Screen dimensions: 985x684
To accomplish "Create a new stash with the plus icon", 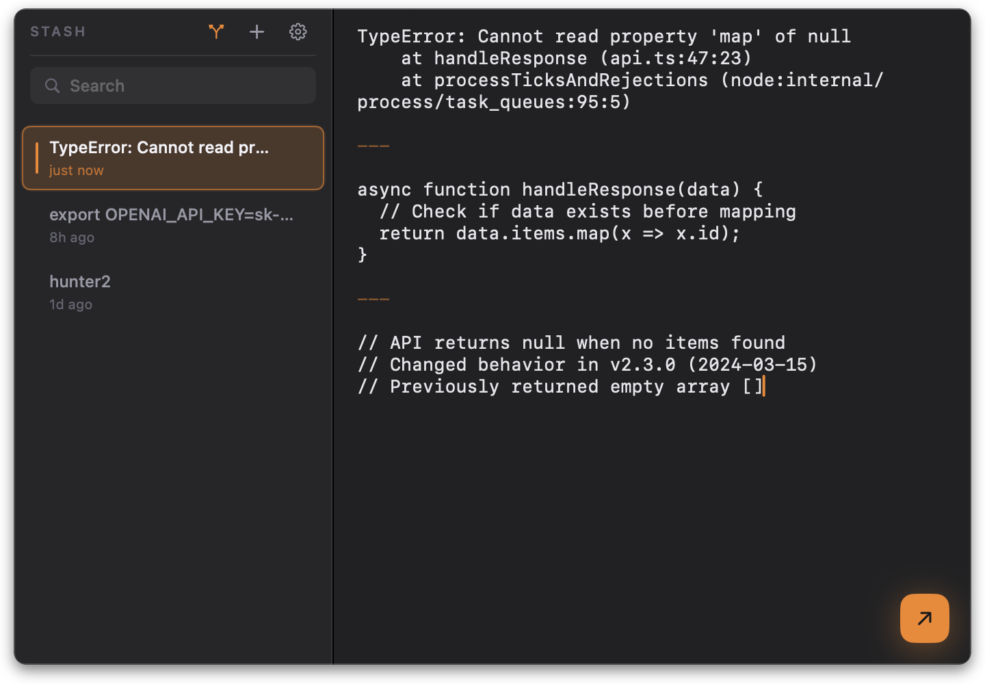I will click(x=257, y=31).
